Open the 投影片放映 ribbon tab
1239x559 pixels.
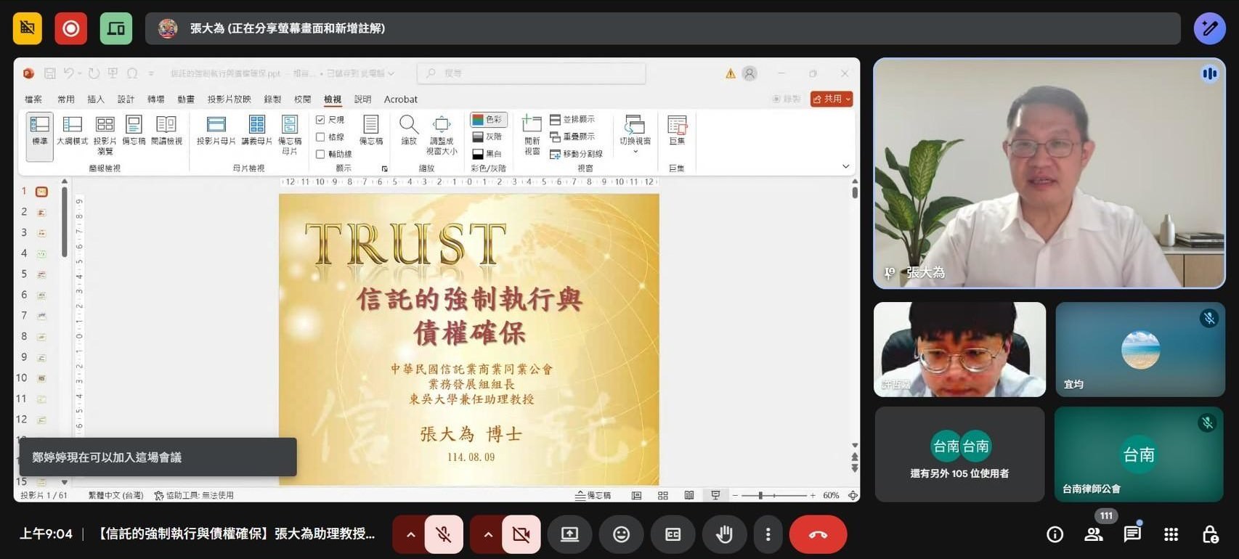[229, 99]
